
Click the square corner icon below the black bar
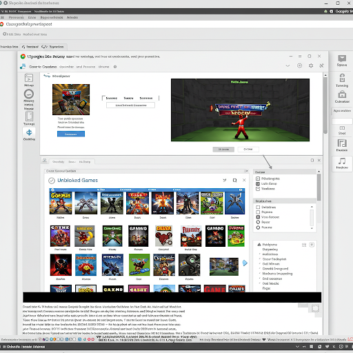coord(315,308)
